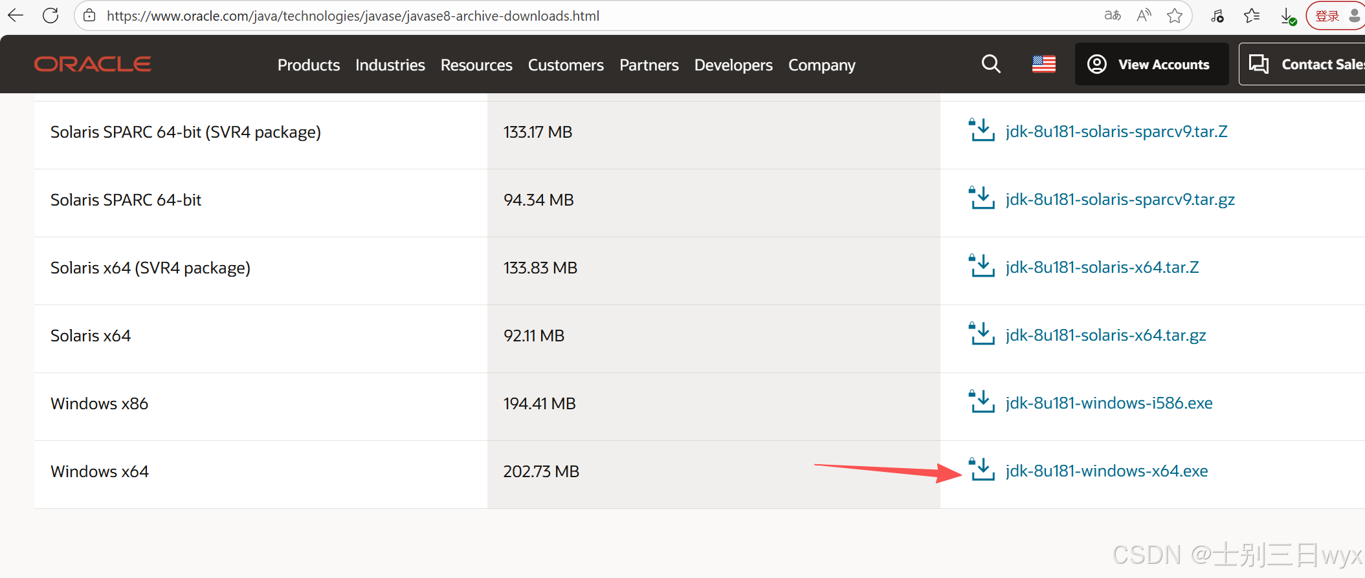The width and height of the screenshot is (1365, 578).
Task: Open the Customers menu
Action: (566, 65)
